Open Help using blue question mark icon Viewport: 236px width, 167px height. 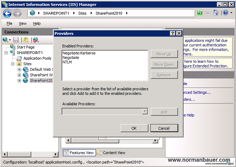click(x=226, y=13)
